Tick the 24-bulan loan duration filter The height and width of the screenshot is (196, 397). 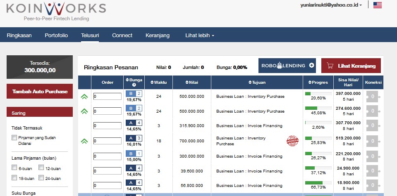point(41,178)
